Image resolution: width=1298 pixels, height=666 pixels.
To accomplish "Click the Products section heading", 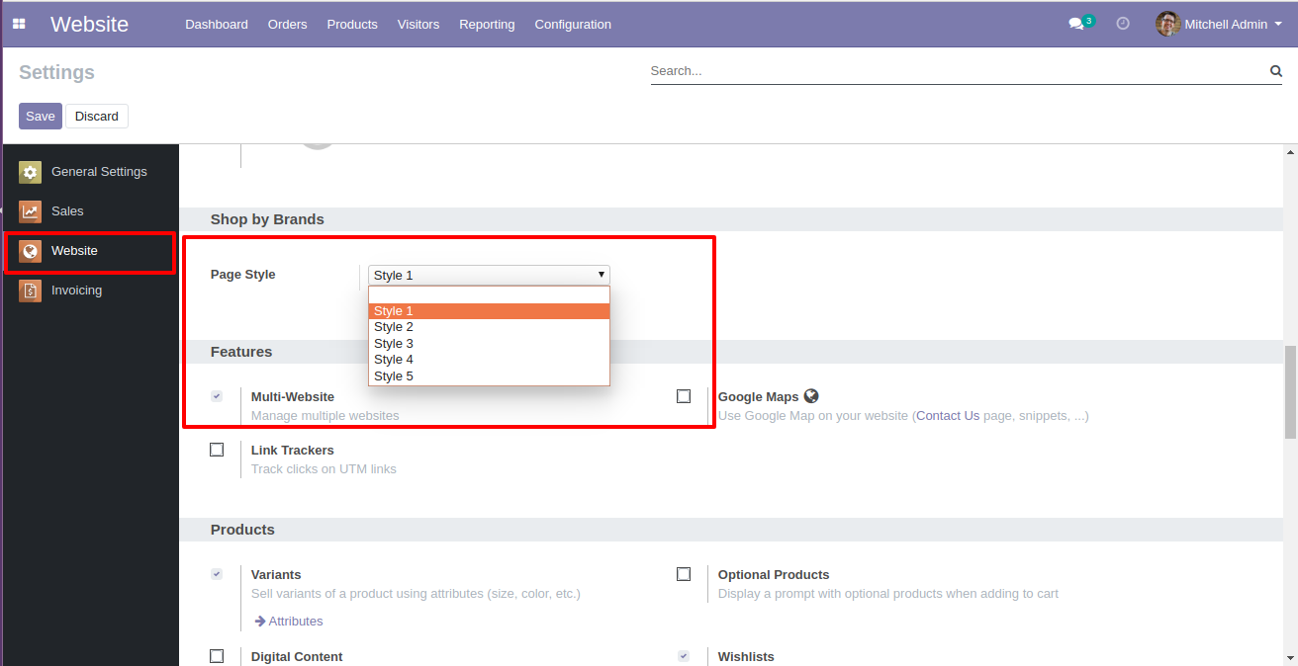I will (x=242, y=530).
